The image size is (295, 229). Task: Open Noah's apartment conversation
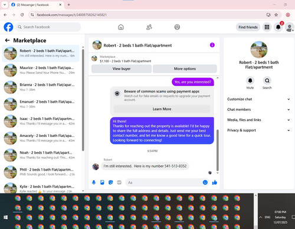tap(41, 155)
